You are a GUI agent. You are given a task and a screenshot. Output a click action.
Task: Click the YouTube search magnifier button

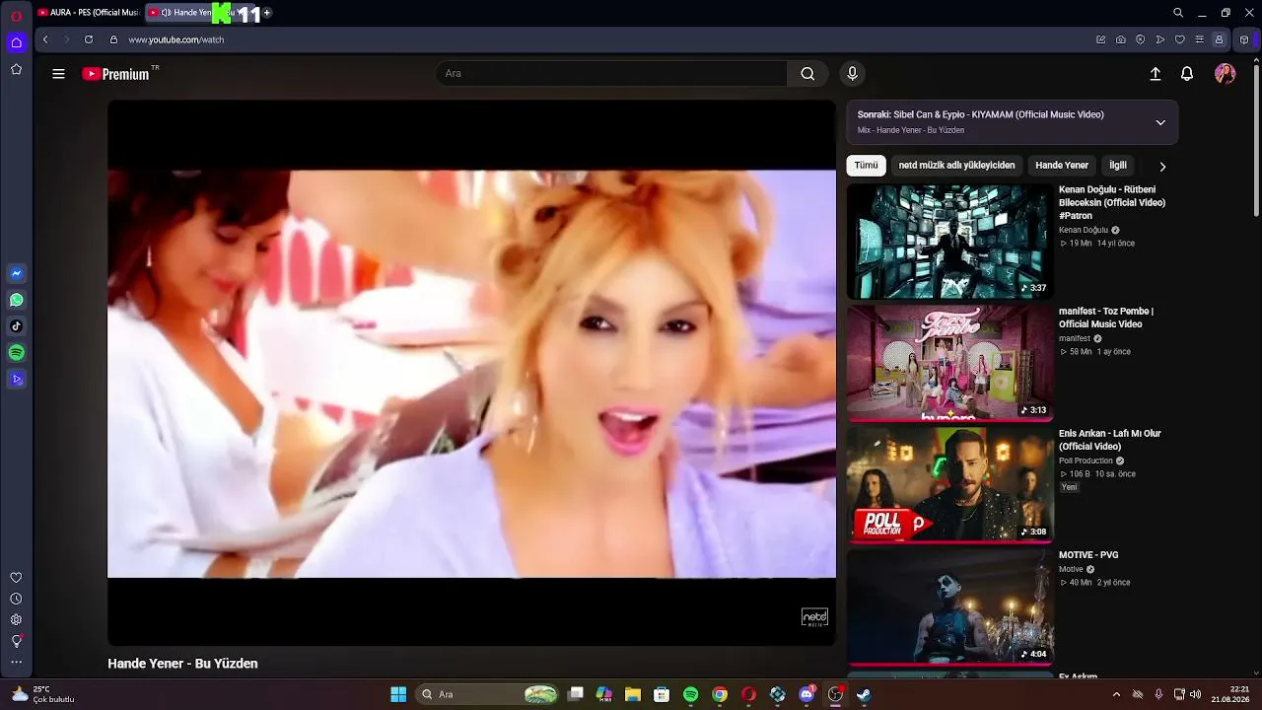(807, 73)
